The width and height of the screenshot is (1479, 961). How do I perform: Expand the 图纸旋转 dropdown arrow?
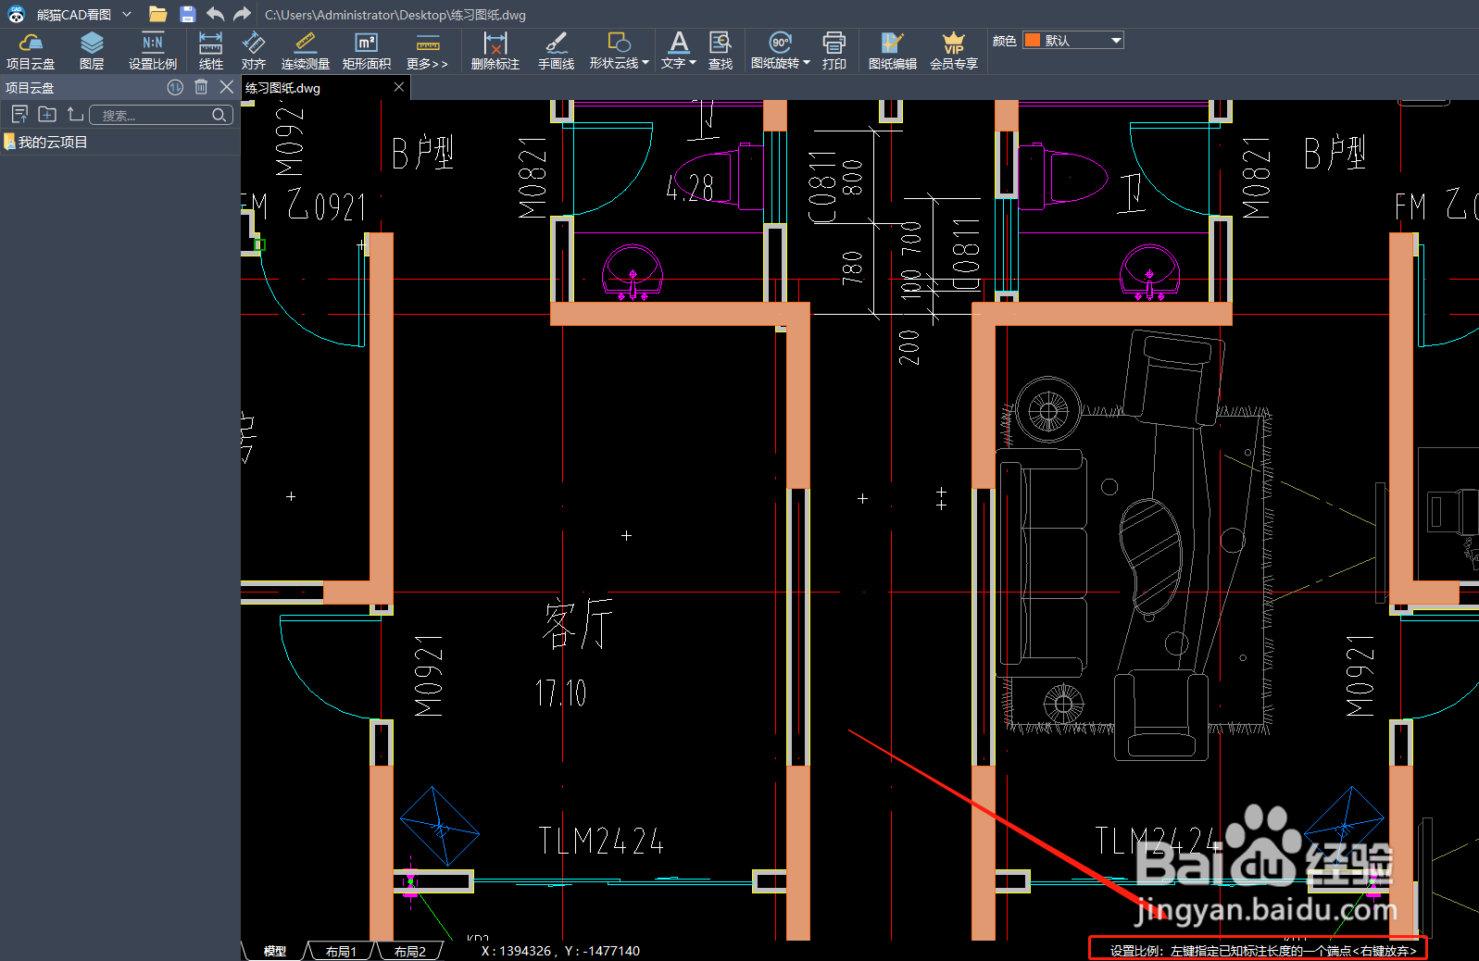tap(807, 63)
